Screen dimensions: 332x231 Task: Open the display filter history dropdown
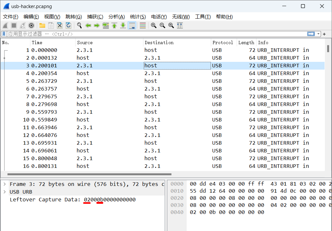click(319, 34)
